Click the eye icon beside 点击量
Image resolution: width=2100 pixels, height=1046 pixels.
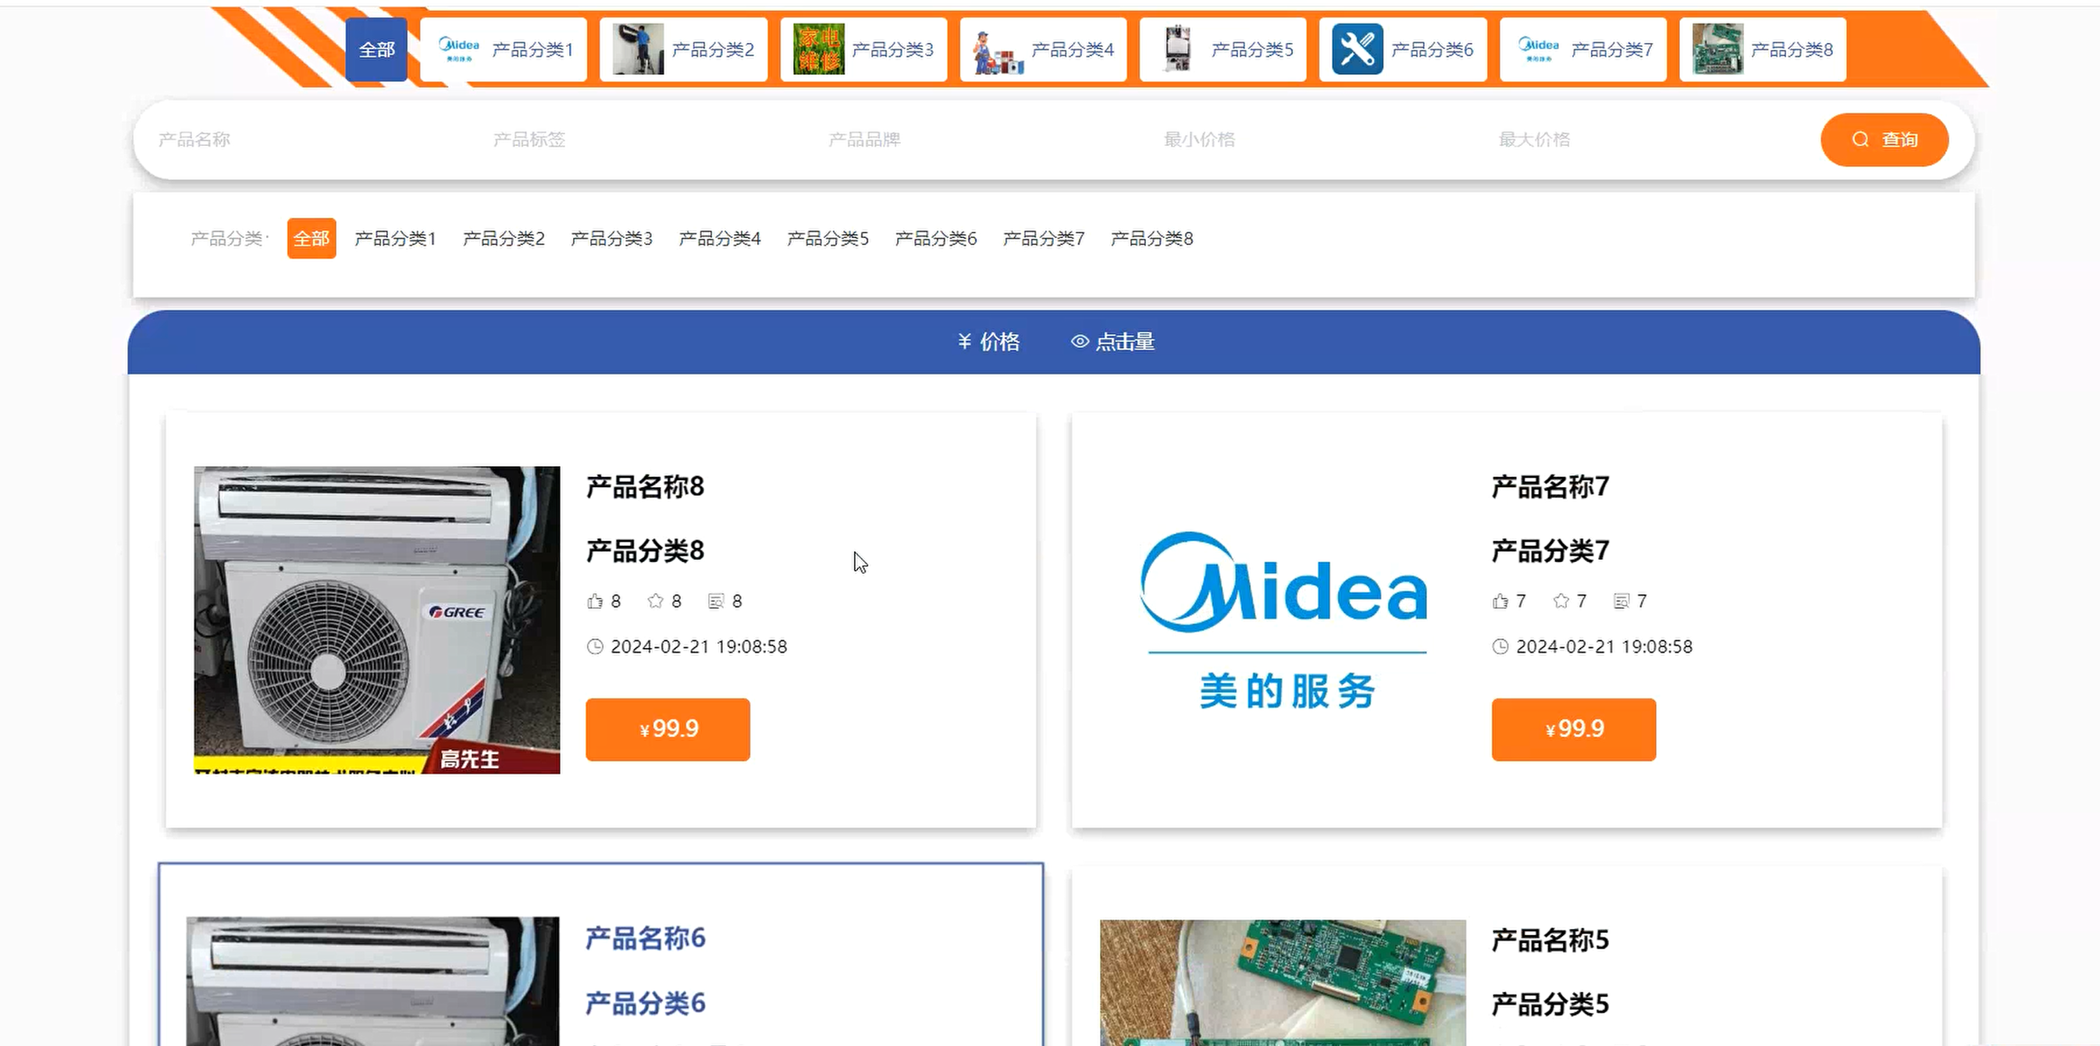point(1080,342)
